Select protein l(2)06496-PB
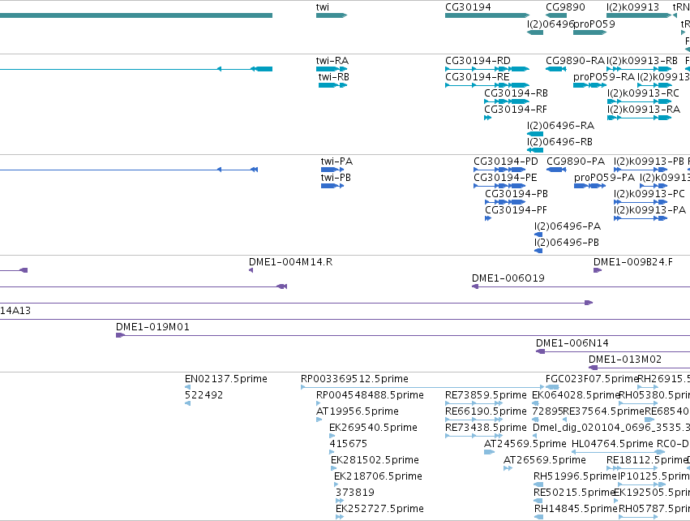Viewport: 690px width, 521px height. coord(538,251)
